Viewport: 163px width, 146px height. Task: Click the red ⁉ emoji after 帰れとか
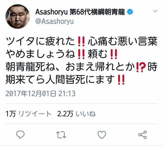click(x=140, y=67)
